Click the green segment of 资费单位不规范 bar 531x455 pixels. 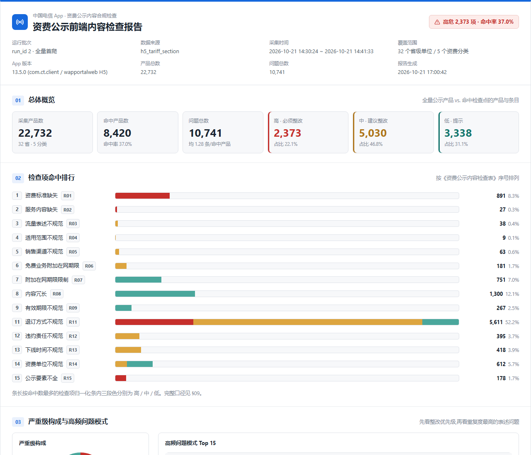tap(140, 364)
